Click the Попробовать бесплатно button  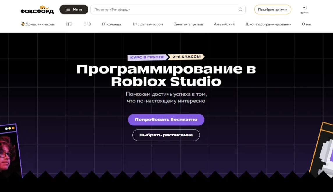tap(166, 120)
